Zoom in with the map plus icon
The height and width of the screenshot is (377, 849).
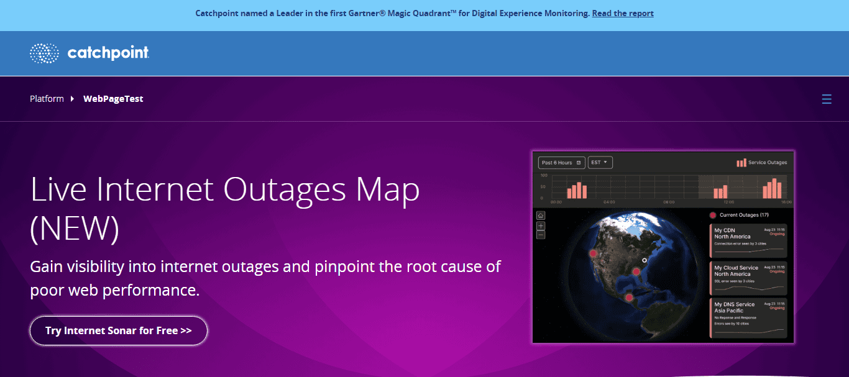click(x=541, y=225)
